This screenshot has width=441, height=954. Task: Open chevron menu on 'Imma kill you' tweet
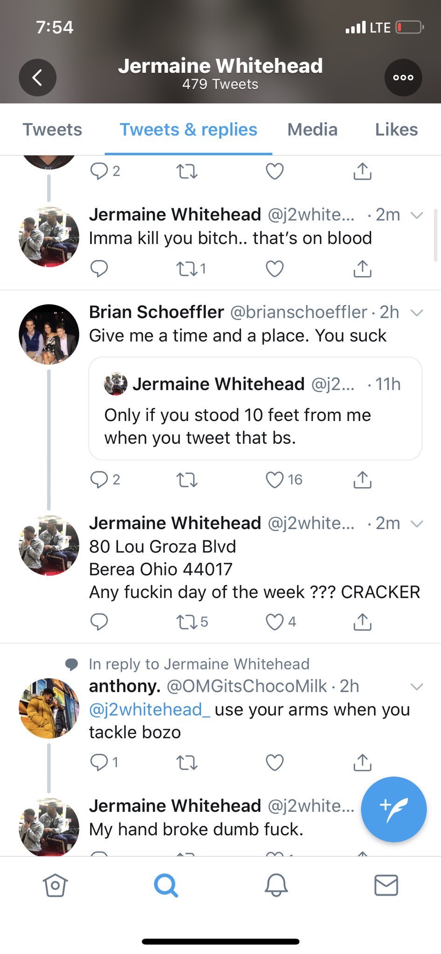(x=417, y=215)
